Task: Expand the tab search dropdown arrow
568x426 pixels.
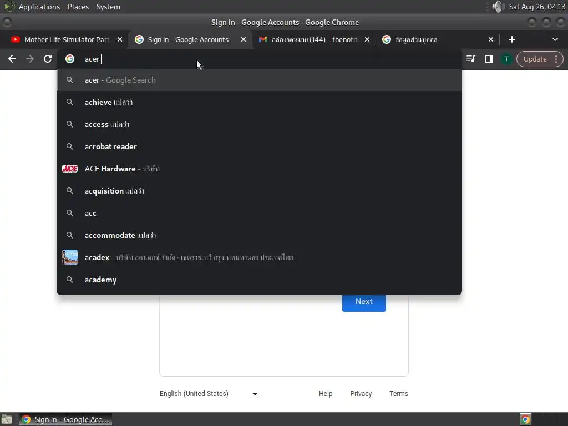Action: 555,39
